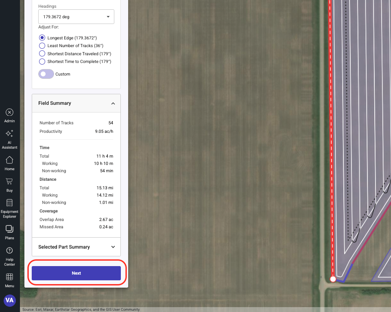Open the Menu grid icon
The height and width of the screenshot is (312, 391).
click(9, 277)
